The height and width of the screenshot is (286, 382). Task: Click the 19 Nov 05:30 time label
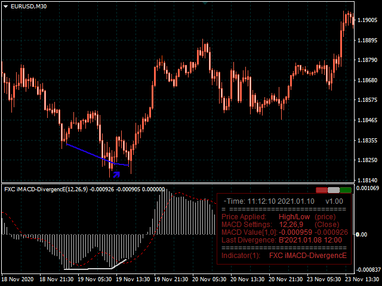(94, 279)
